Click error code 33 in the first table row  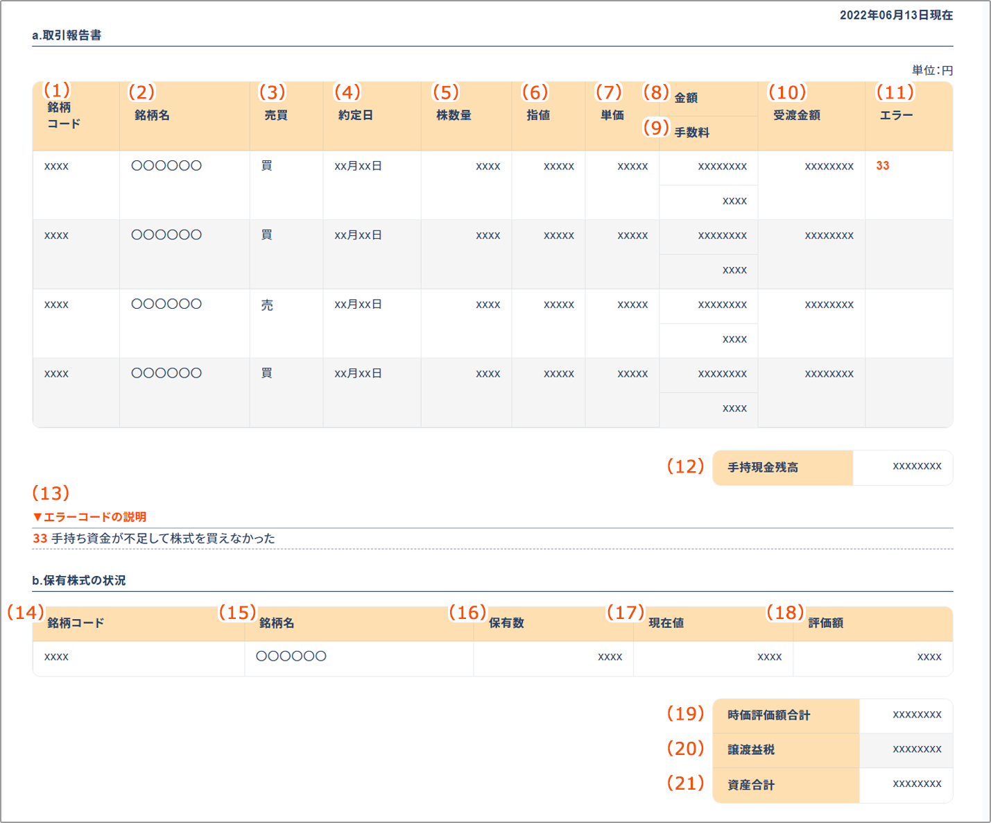(883, 166)
